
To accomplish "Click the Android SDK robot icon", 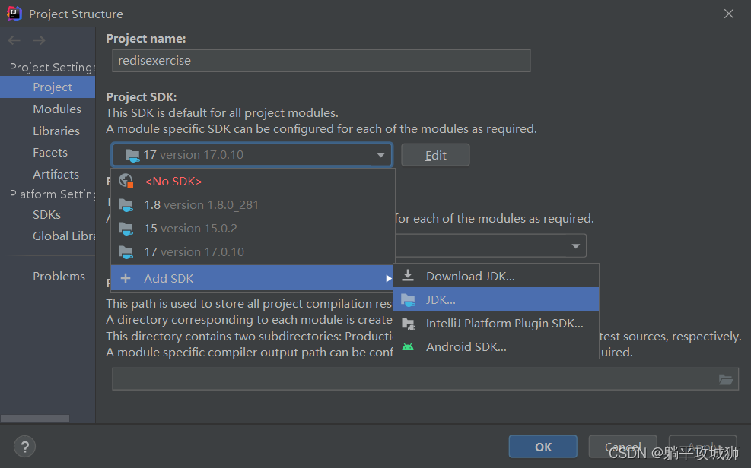I will [409, 346].
